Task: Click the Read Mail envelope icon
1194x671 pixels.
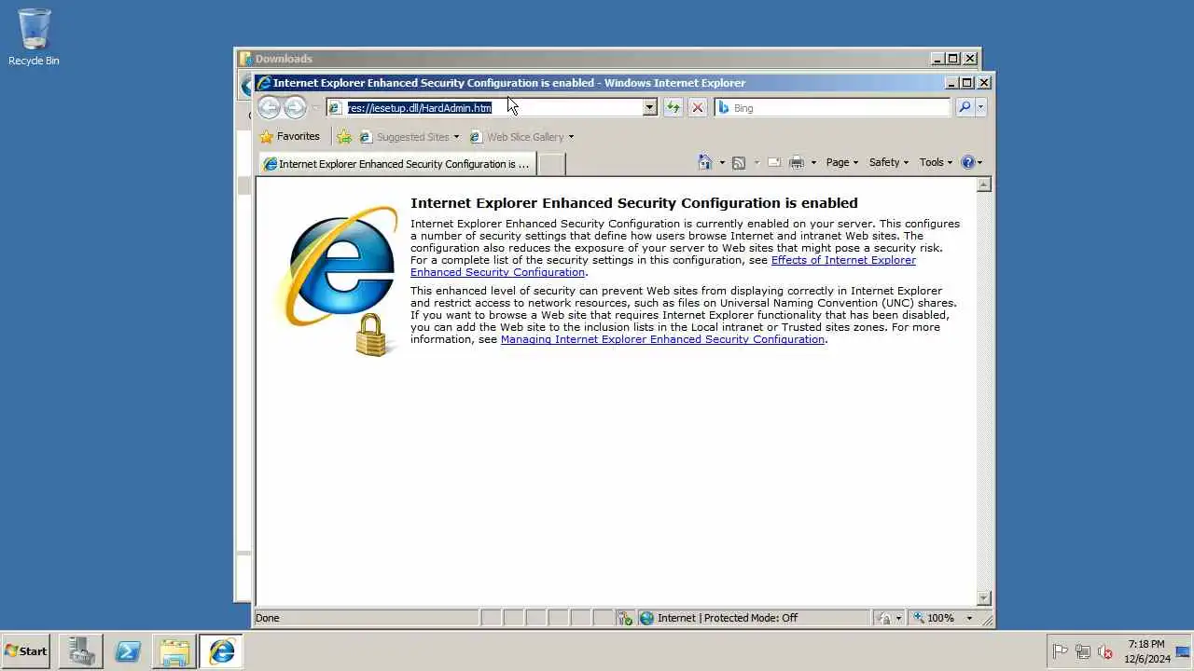Action: pos(774,162)
